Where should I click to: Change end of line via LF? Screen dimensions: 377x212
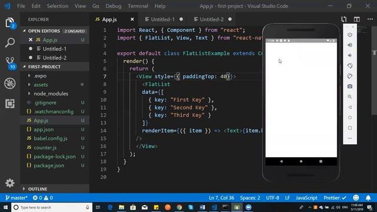pos(287,198)
